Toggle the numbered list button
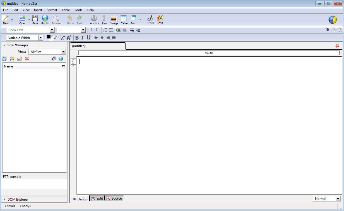 105,30
